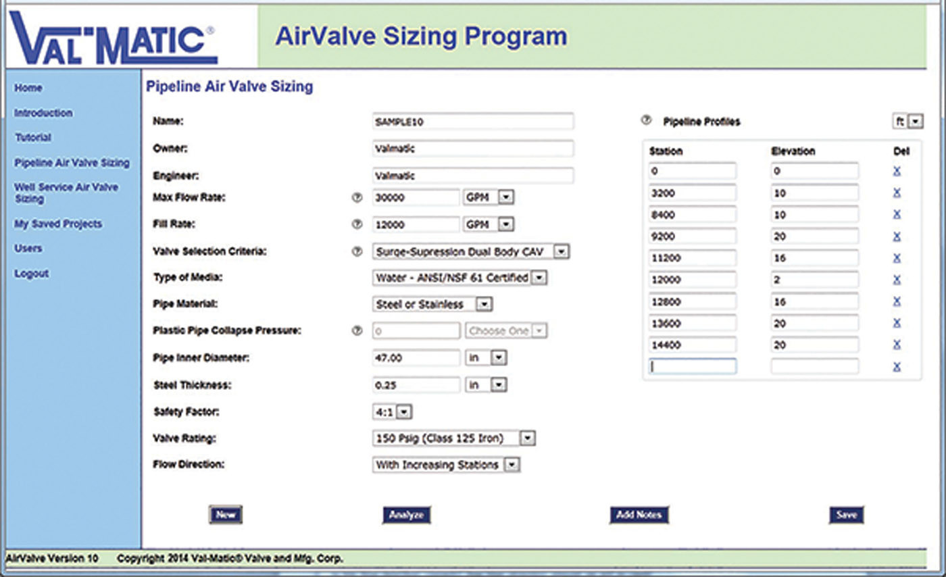
Task: Open the Pipe Material dropdown
Action: tap(432, 305)
